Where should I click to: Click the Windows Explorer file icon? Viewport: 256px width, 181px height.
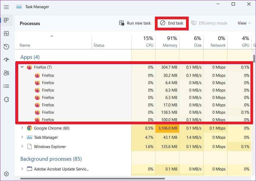click(30, 146)
